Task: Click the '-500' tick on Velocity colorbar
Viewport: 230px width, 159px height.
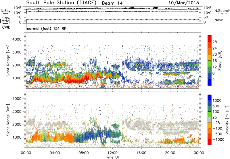Action: [x=217, y=134]
